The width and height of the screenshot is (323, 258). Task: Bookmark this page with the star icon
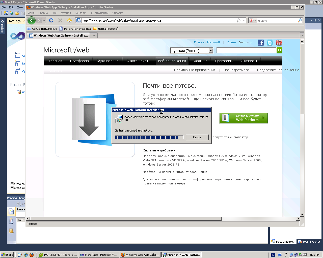click(239, 20)
